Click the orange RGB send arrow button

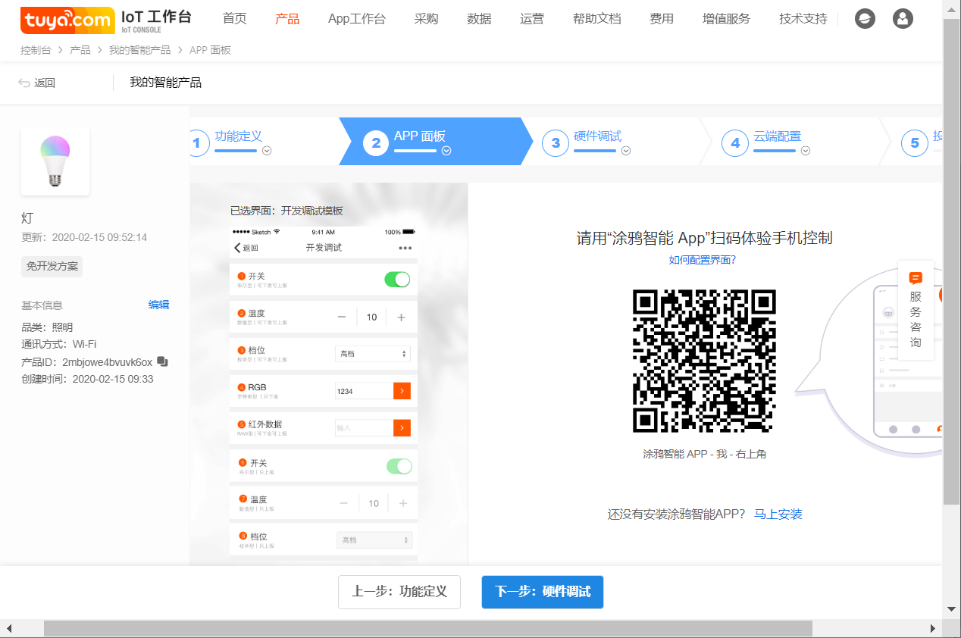tap(402, 390)
